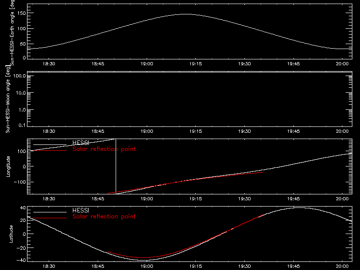Click '20:00' time label under Earth angle plot

click(342, 64)
